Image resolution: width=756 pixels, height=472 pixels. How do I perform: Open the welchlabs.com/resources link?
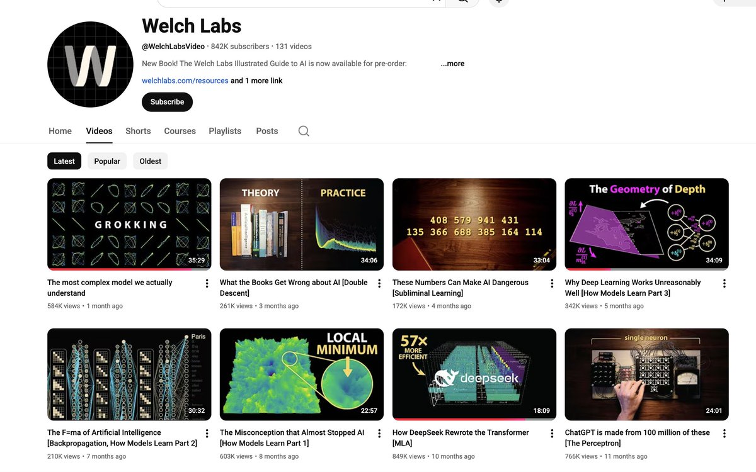[x=185, y=81]
